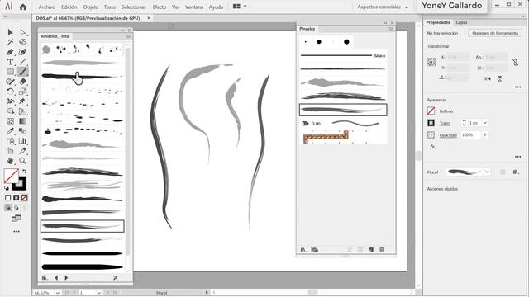Set paint mode to Color
The height and width of the screenshot is (297, 529).
point(7,198)
